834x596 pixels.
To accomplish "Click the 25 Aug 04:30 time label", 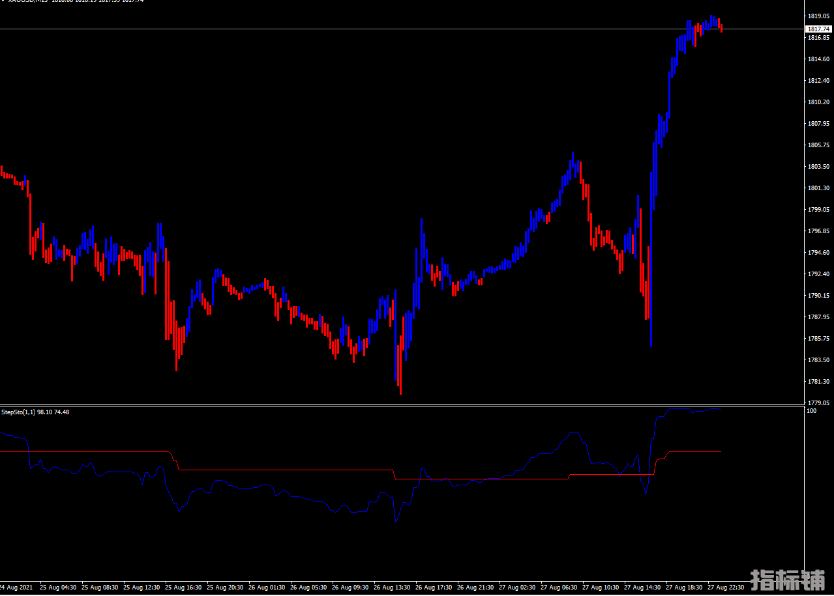I will tap(58, 588).
